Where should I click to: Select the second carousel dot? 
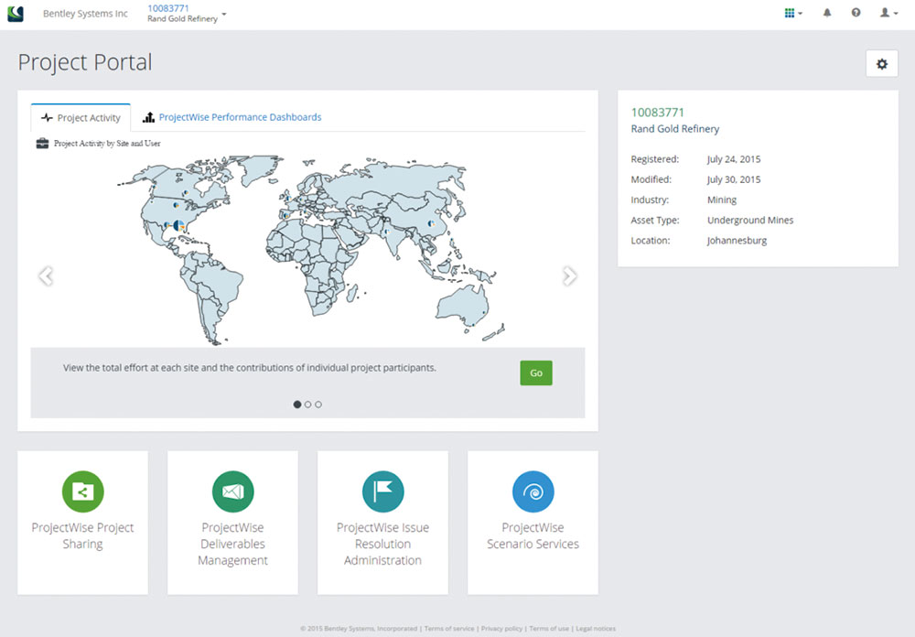click(x=307, y=404)
